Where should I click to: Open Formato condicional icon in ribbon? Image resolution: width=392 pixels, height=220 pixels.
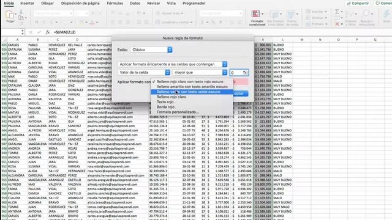(255, 14)
